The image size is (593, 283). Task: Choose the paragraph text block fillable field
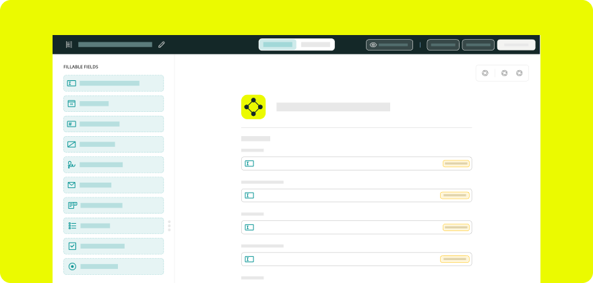pos(113,206)
